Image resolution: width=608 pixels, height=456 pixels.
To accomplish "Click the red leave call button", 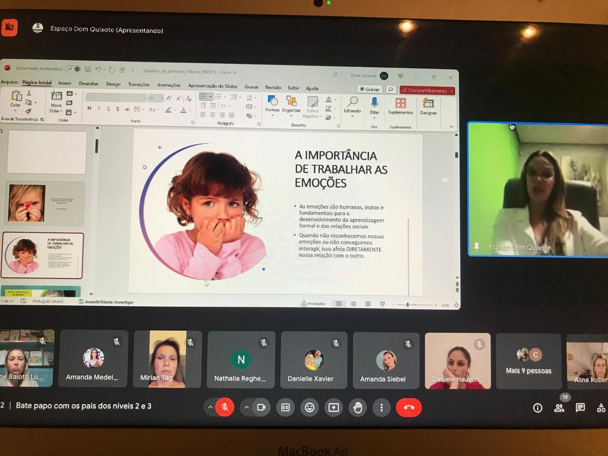I will click(x=408, y=408).
